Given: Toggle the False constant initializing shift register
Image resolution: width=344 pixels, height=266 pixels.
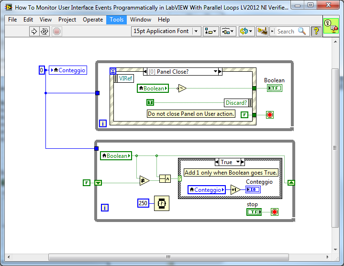Looking at the screenshot, I should (x=87, y=183).
